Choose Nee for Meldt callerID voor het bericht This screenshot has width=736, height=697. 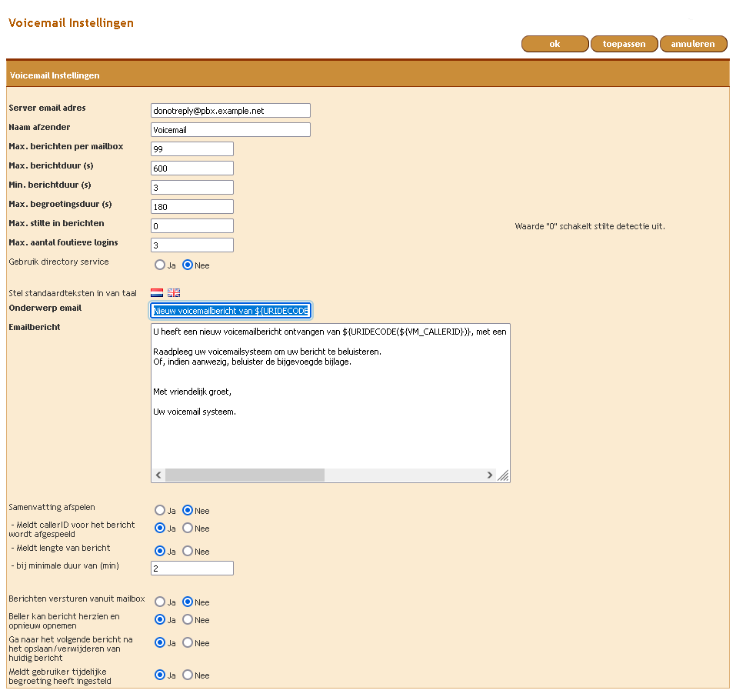tap(188, 528)
